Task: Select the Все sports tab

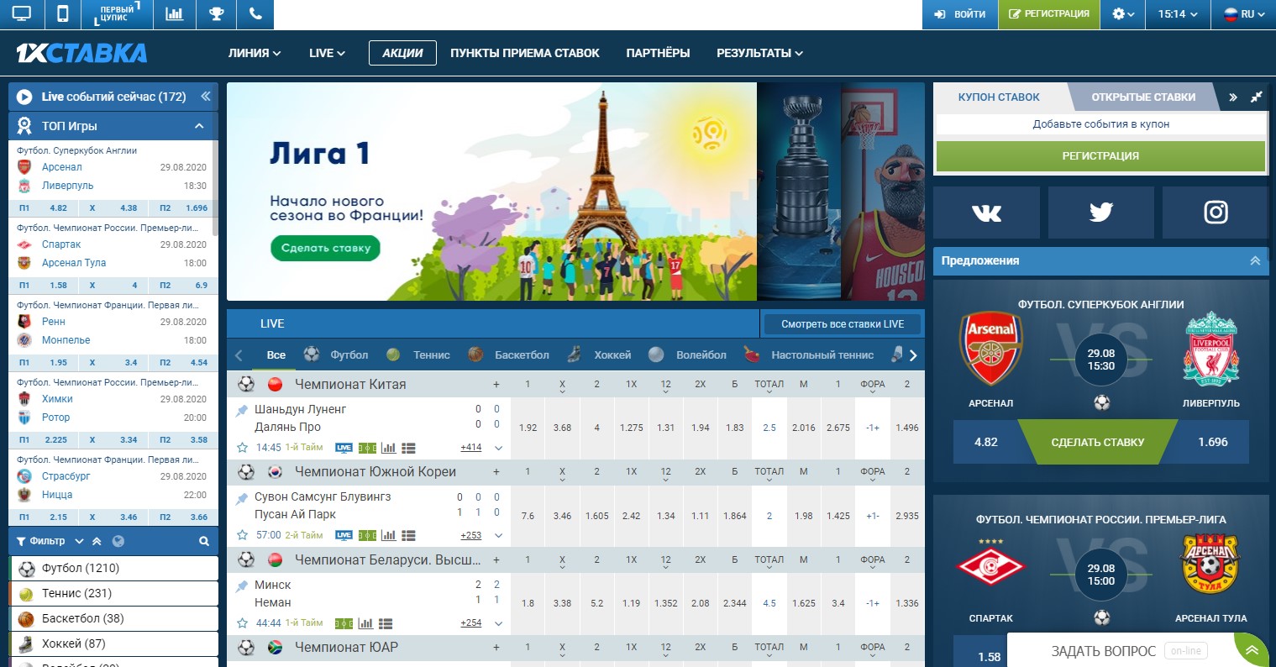Action: click(276, 355)
